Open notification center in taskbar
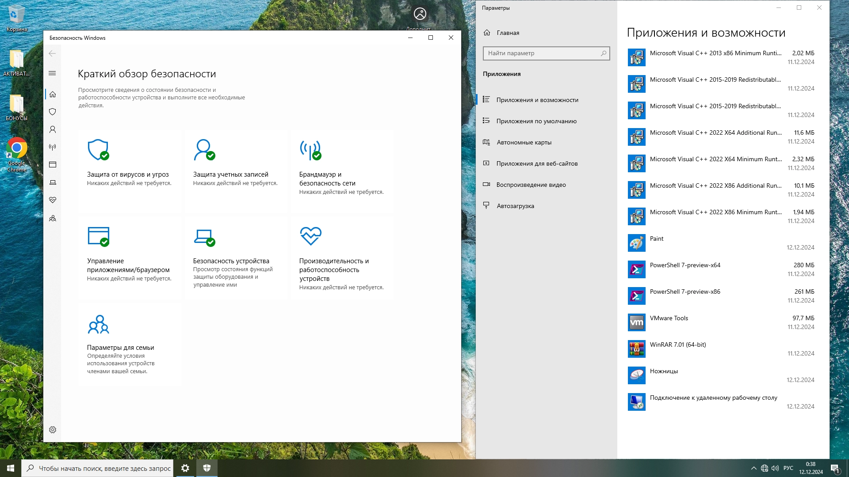This screenshot has width=849, height=477. [x=835, y=469]
